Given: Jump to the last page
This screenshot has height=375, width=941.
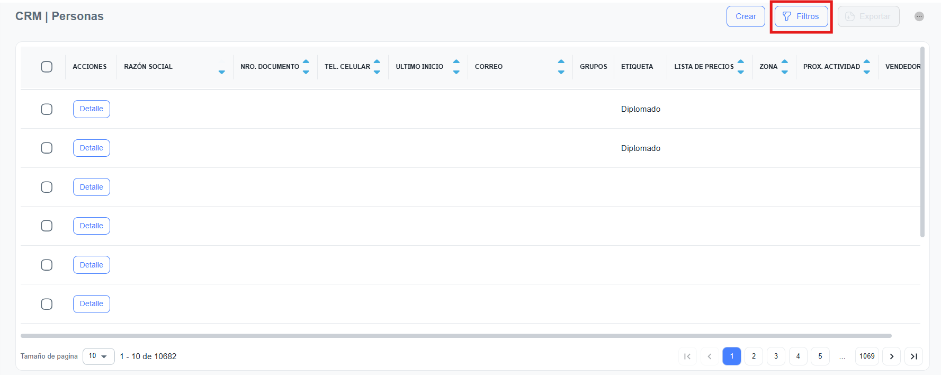Looking at the screenshot, I should pos(913,356).
